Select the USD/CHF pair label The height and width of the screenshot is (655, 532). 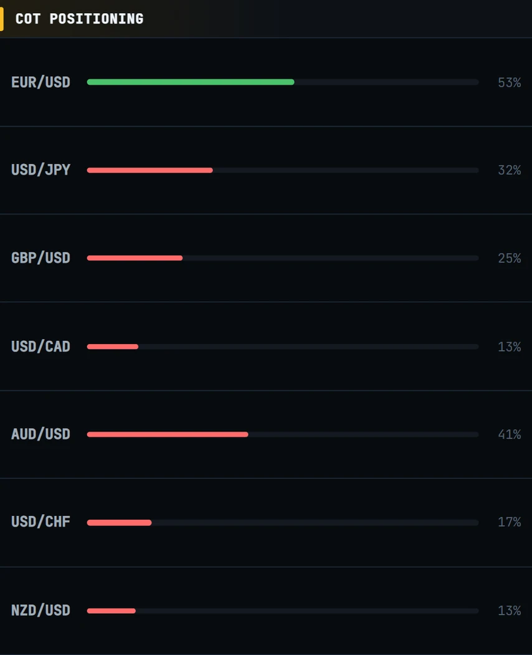tap(41, 522)
